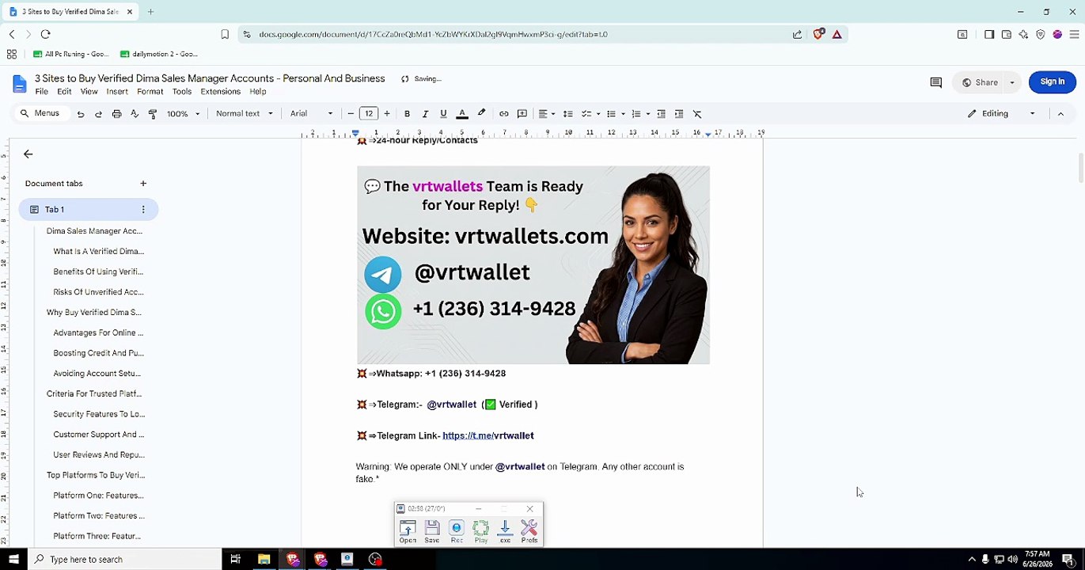The image size is (1085, 570).
Task: Increase paragraph indent
Action: [x=679, y=114]
